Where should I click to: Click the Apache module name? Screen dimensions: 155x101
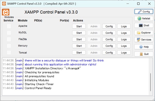23,26
